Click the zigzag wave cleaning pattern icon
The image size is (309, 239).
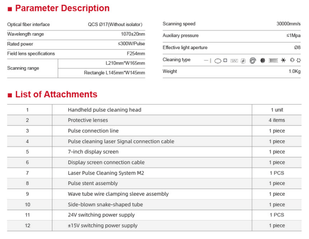tap(234, 61)
